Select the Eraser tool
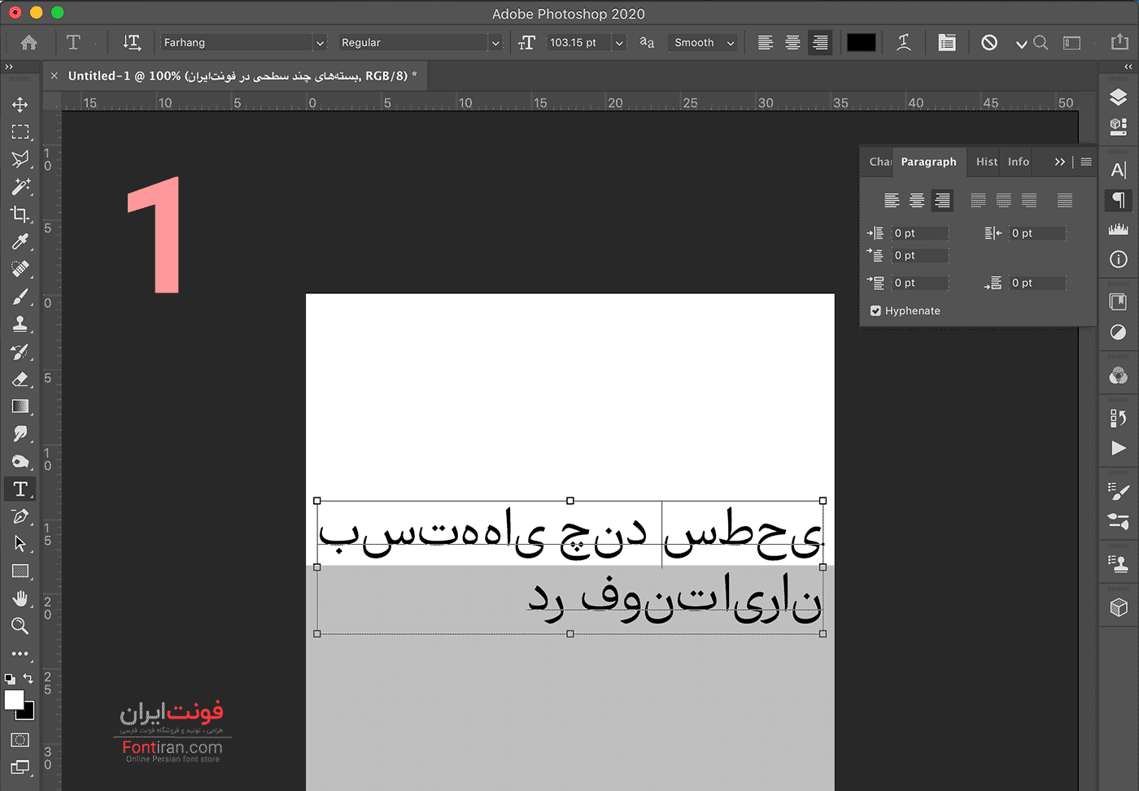Image resolution: width=1139 pixels, height=791 pixels. [20, 379]
